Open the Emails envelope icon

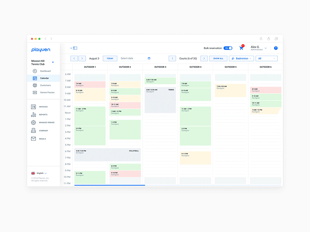(33, 139)
